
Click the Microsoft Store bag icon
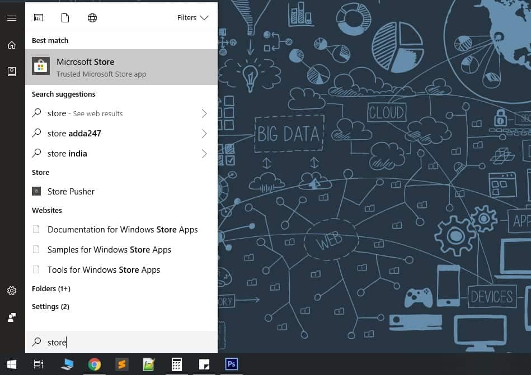click(41, 65)
